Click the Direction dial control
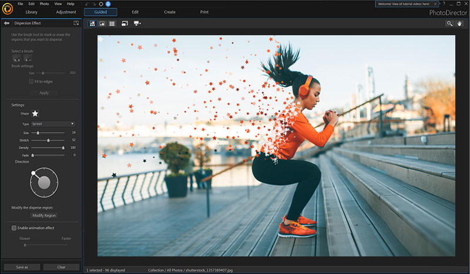The image size is (470, 274). pos(44,182)
